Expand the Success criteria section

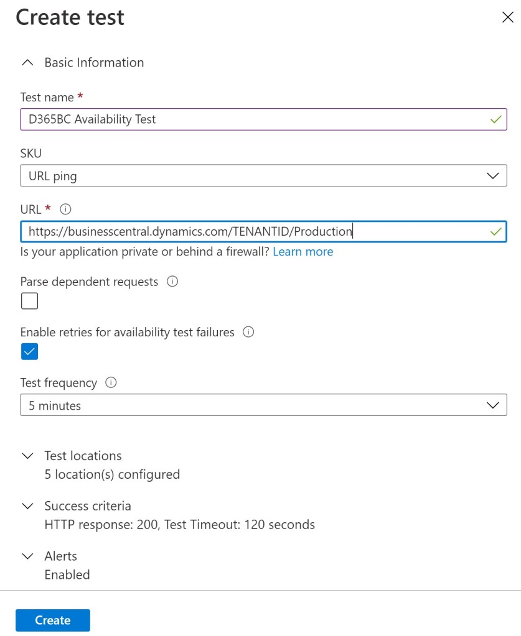(88, 506)
